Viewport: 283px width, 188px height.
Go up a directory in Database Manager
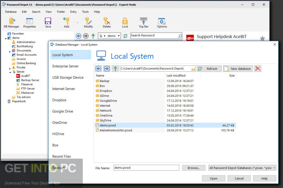click(x=115, y=69)
